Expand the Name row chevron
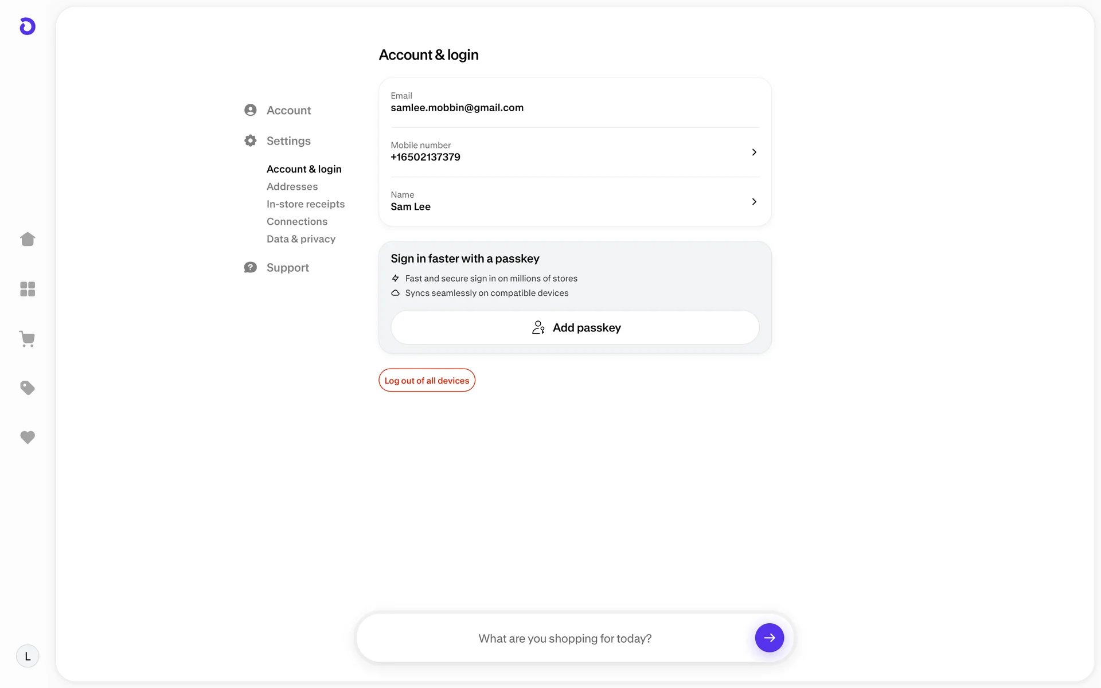 pyautogui.click(x=754, y=202)
